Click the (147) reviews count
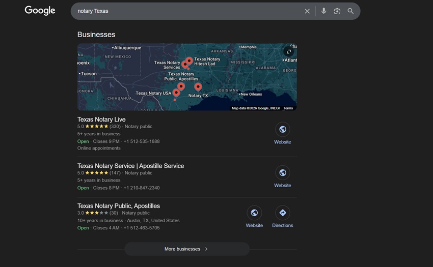 [x=115, y=173]
